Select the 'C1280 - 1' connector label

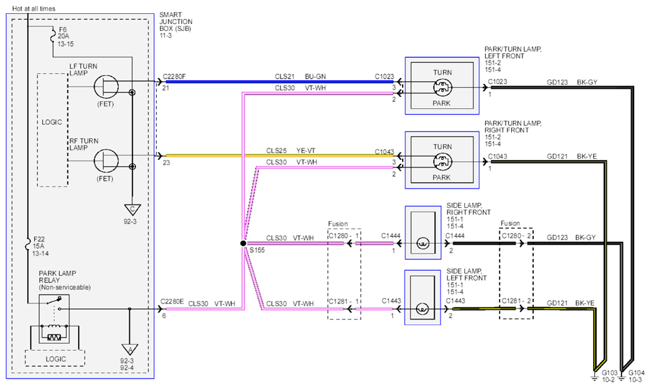(343, 236)
